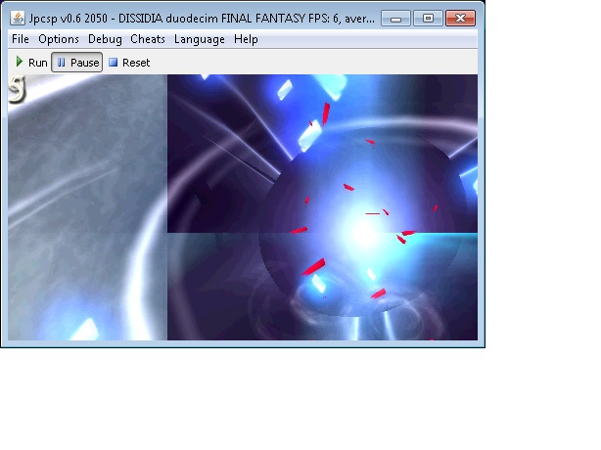The image size is (601, 450).
Task: Minimize the Jpcsp window
Action: (x=396, y=19)
